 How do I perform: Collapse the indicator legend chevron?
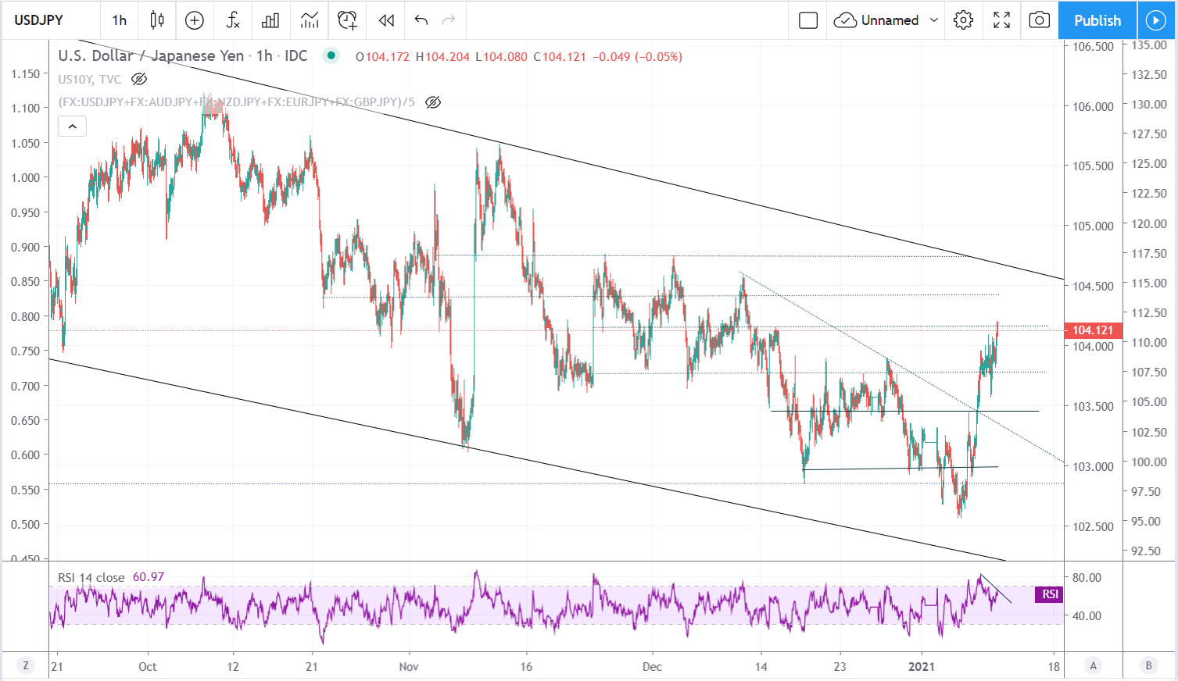click(72, 126)
